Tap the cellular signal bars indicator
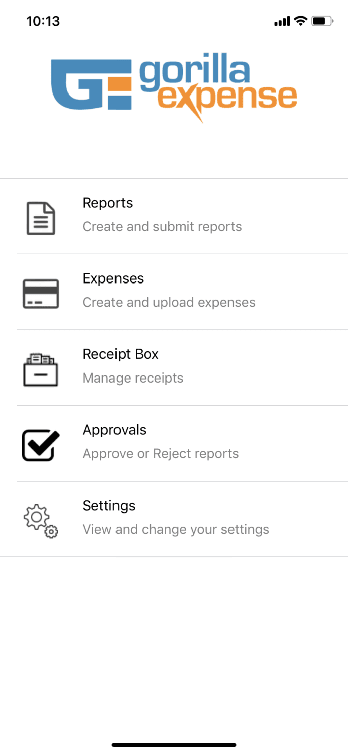Image resolution: width=348 pixels, height=754 pixels. [282, 21]
